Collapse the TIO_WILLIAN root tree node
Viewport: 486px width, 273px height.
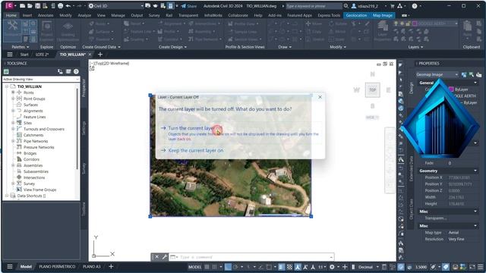[7, 86]
